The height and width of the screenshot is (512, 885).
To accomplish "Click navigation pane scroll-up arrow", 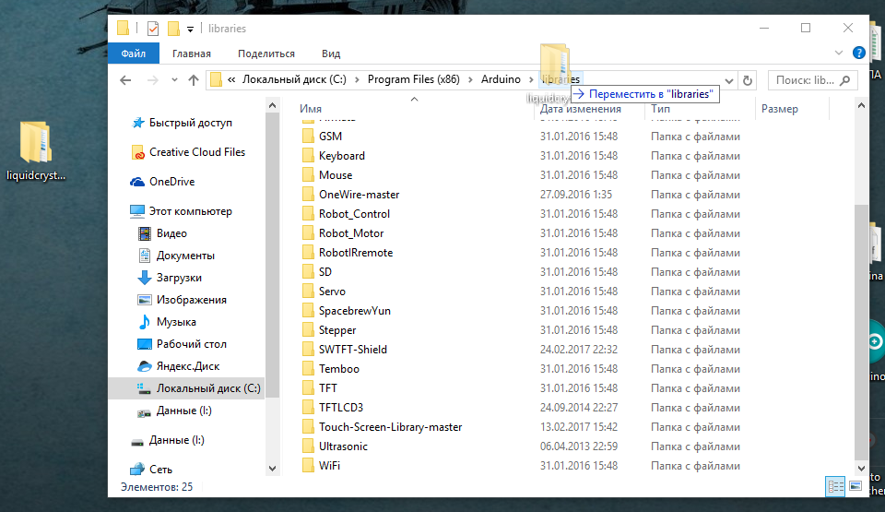I will coord(272,105).
